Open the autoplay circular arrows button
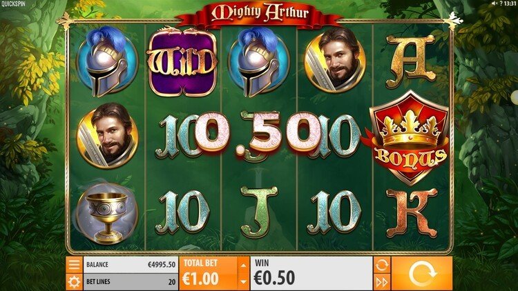The height and width of the screenshot is (291, 518). pyautogui.click(x=382, y=265)
